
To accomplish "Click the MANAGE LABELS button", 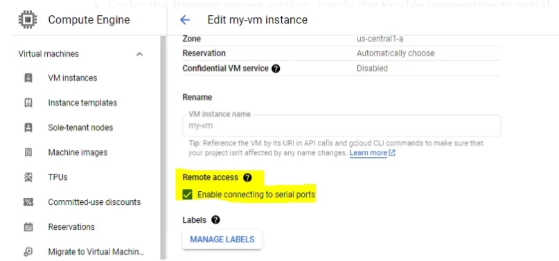I will click(222, 240).
